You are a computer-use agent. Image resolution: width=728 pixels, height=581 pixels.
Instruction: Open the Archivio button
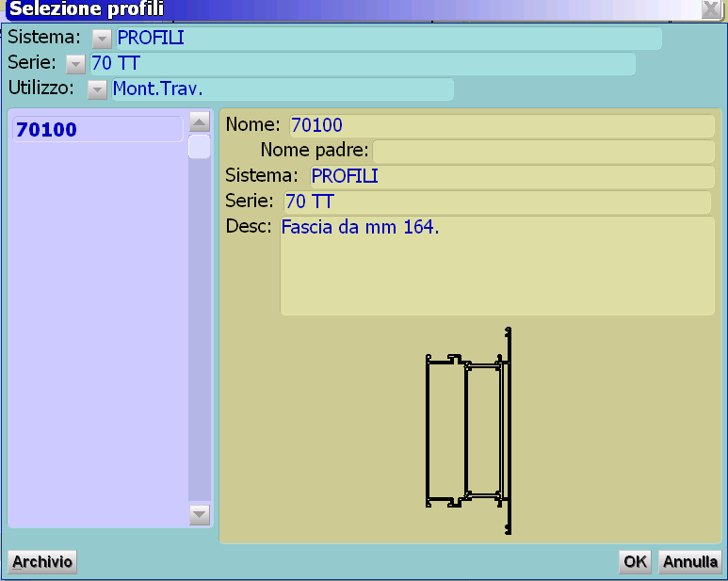coord(42,562)
